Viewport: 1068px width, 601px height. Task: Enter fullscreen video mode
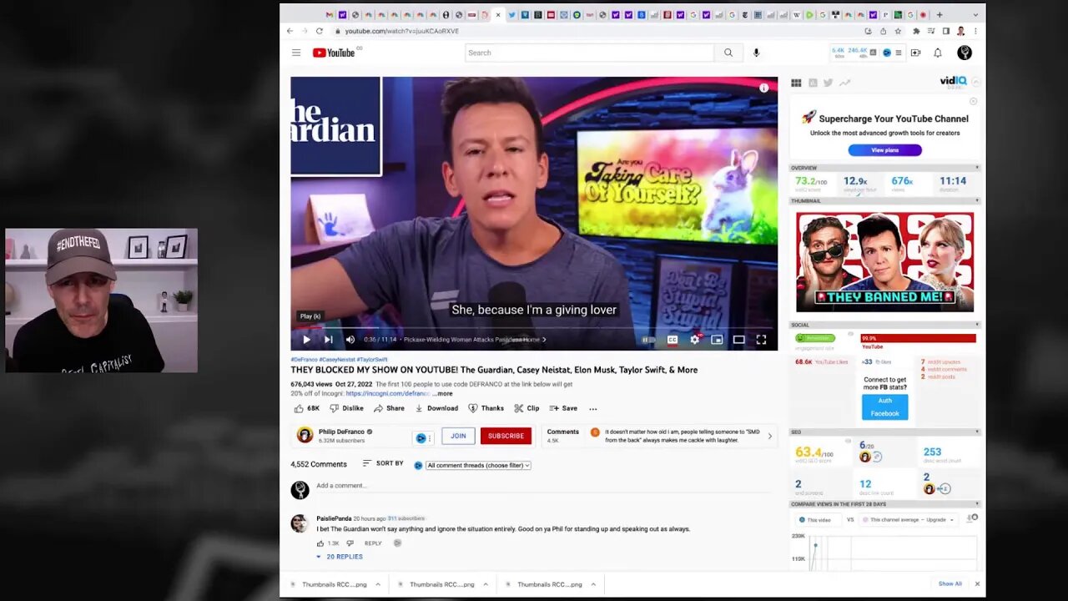761,340
